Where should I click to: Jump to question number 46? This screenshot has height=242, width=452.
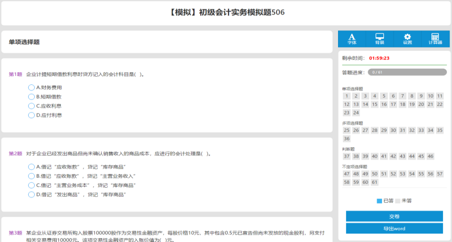(x=431, y=156)
